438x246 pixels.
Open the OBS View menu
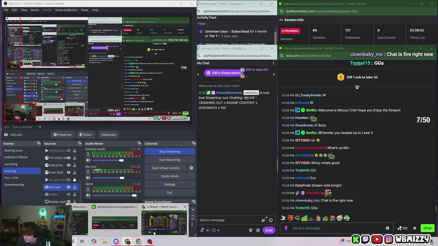pyautogui.click(x=24, y=10)
